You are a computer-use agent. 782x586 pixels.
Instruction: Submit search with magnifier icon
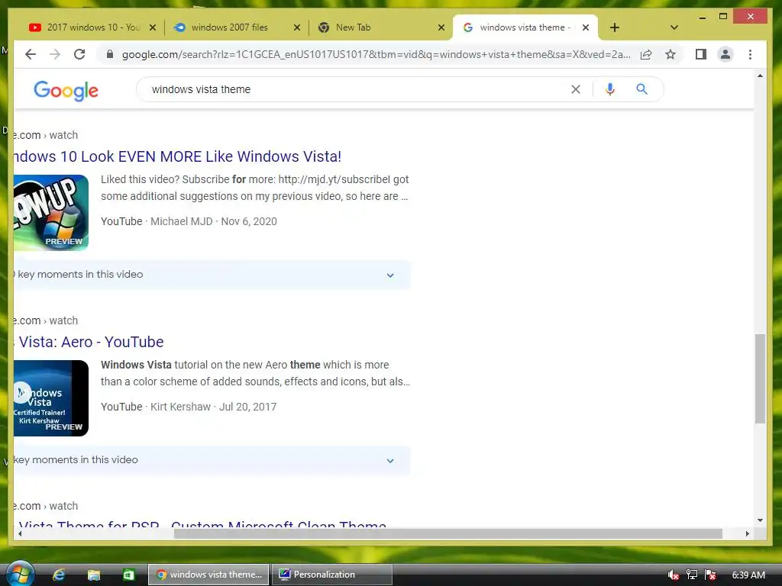coord(641,89)
